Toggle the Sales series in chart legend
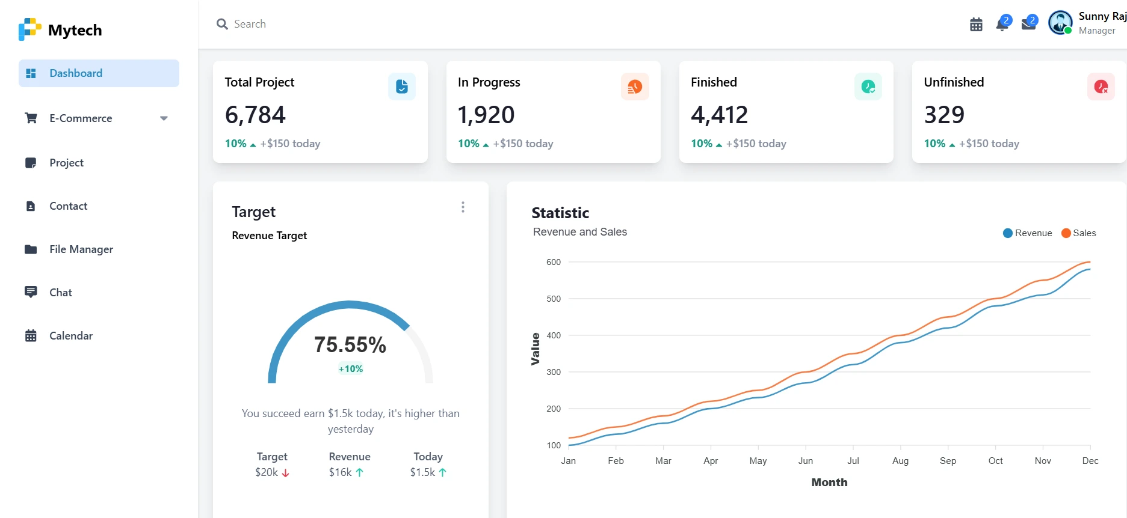 tap(1079, 233)
